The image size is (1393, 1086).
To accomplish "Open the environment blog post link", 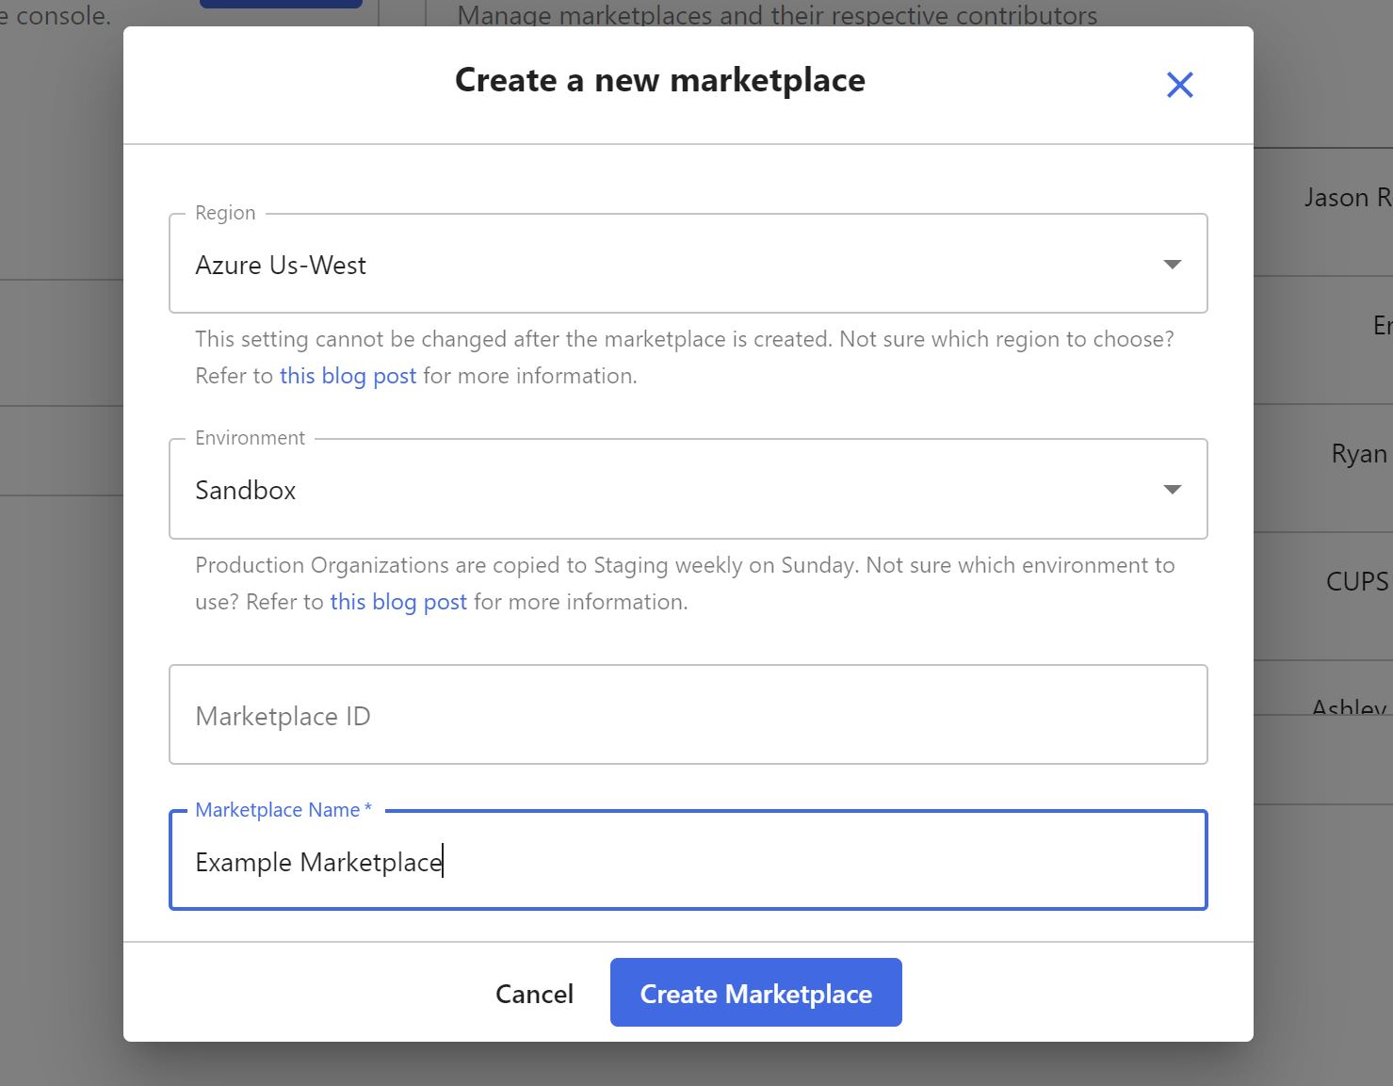I will [x=398, y=601].
